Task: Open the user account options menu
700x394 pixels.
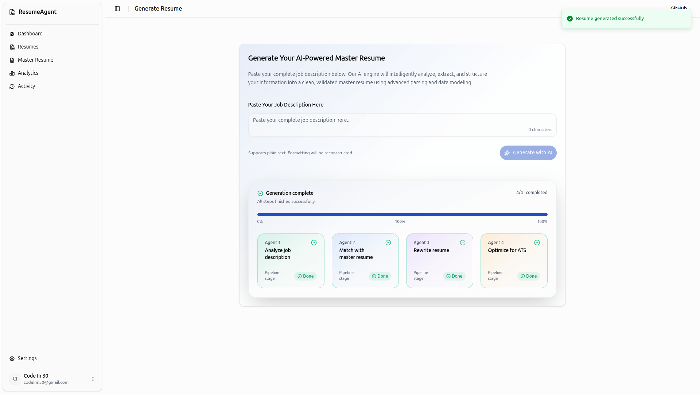Action: pos(93,379)
